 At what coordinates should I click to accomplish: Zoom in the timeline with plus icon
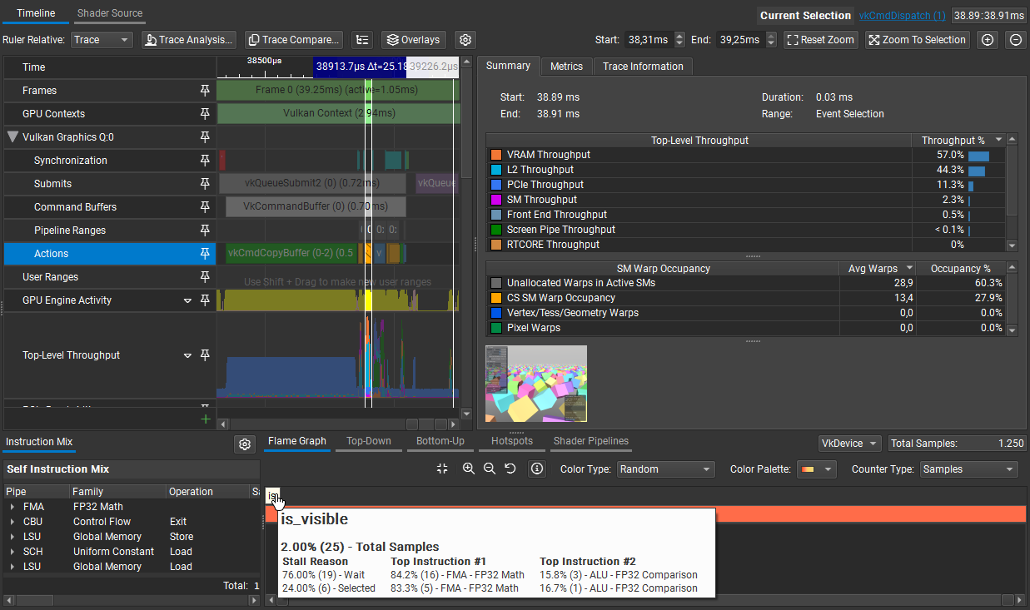coord(988,40)
